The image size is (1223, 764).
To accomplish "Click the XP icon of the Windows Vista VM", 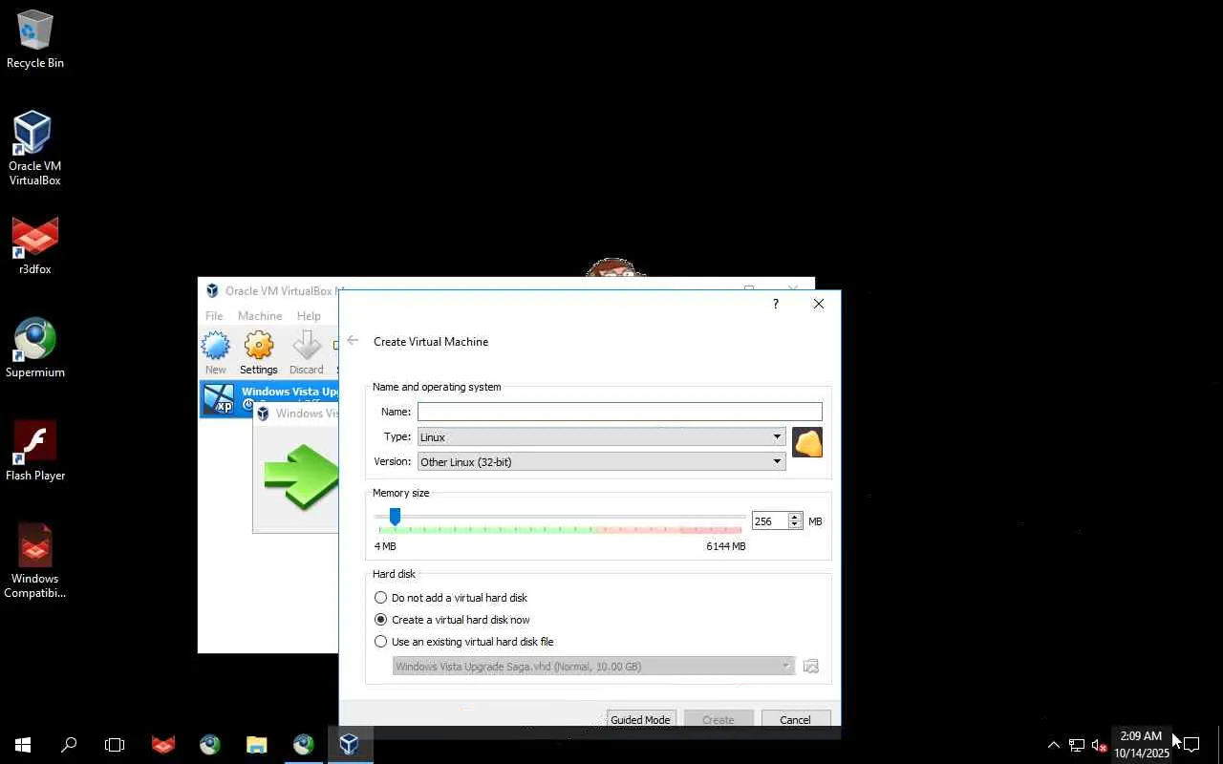I will pos(219,399).
